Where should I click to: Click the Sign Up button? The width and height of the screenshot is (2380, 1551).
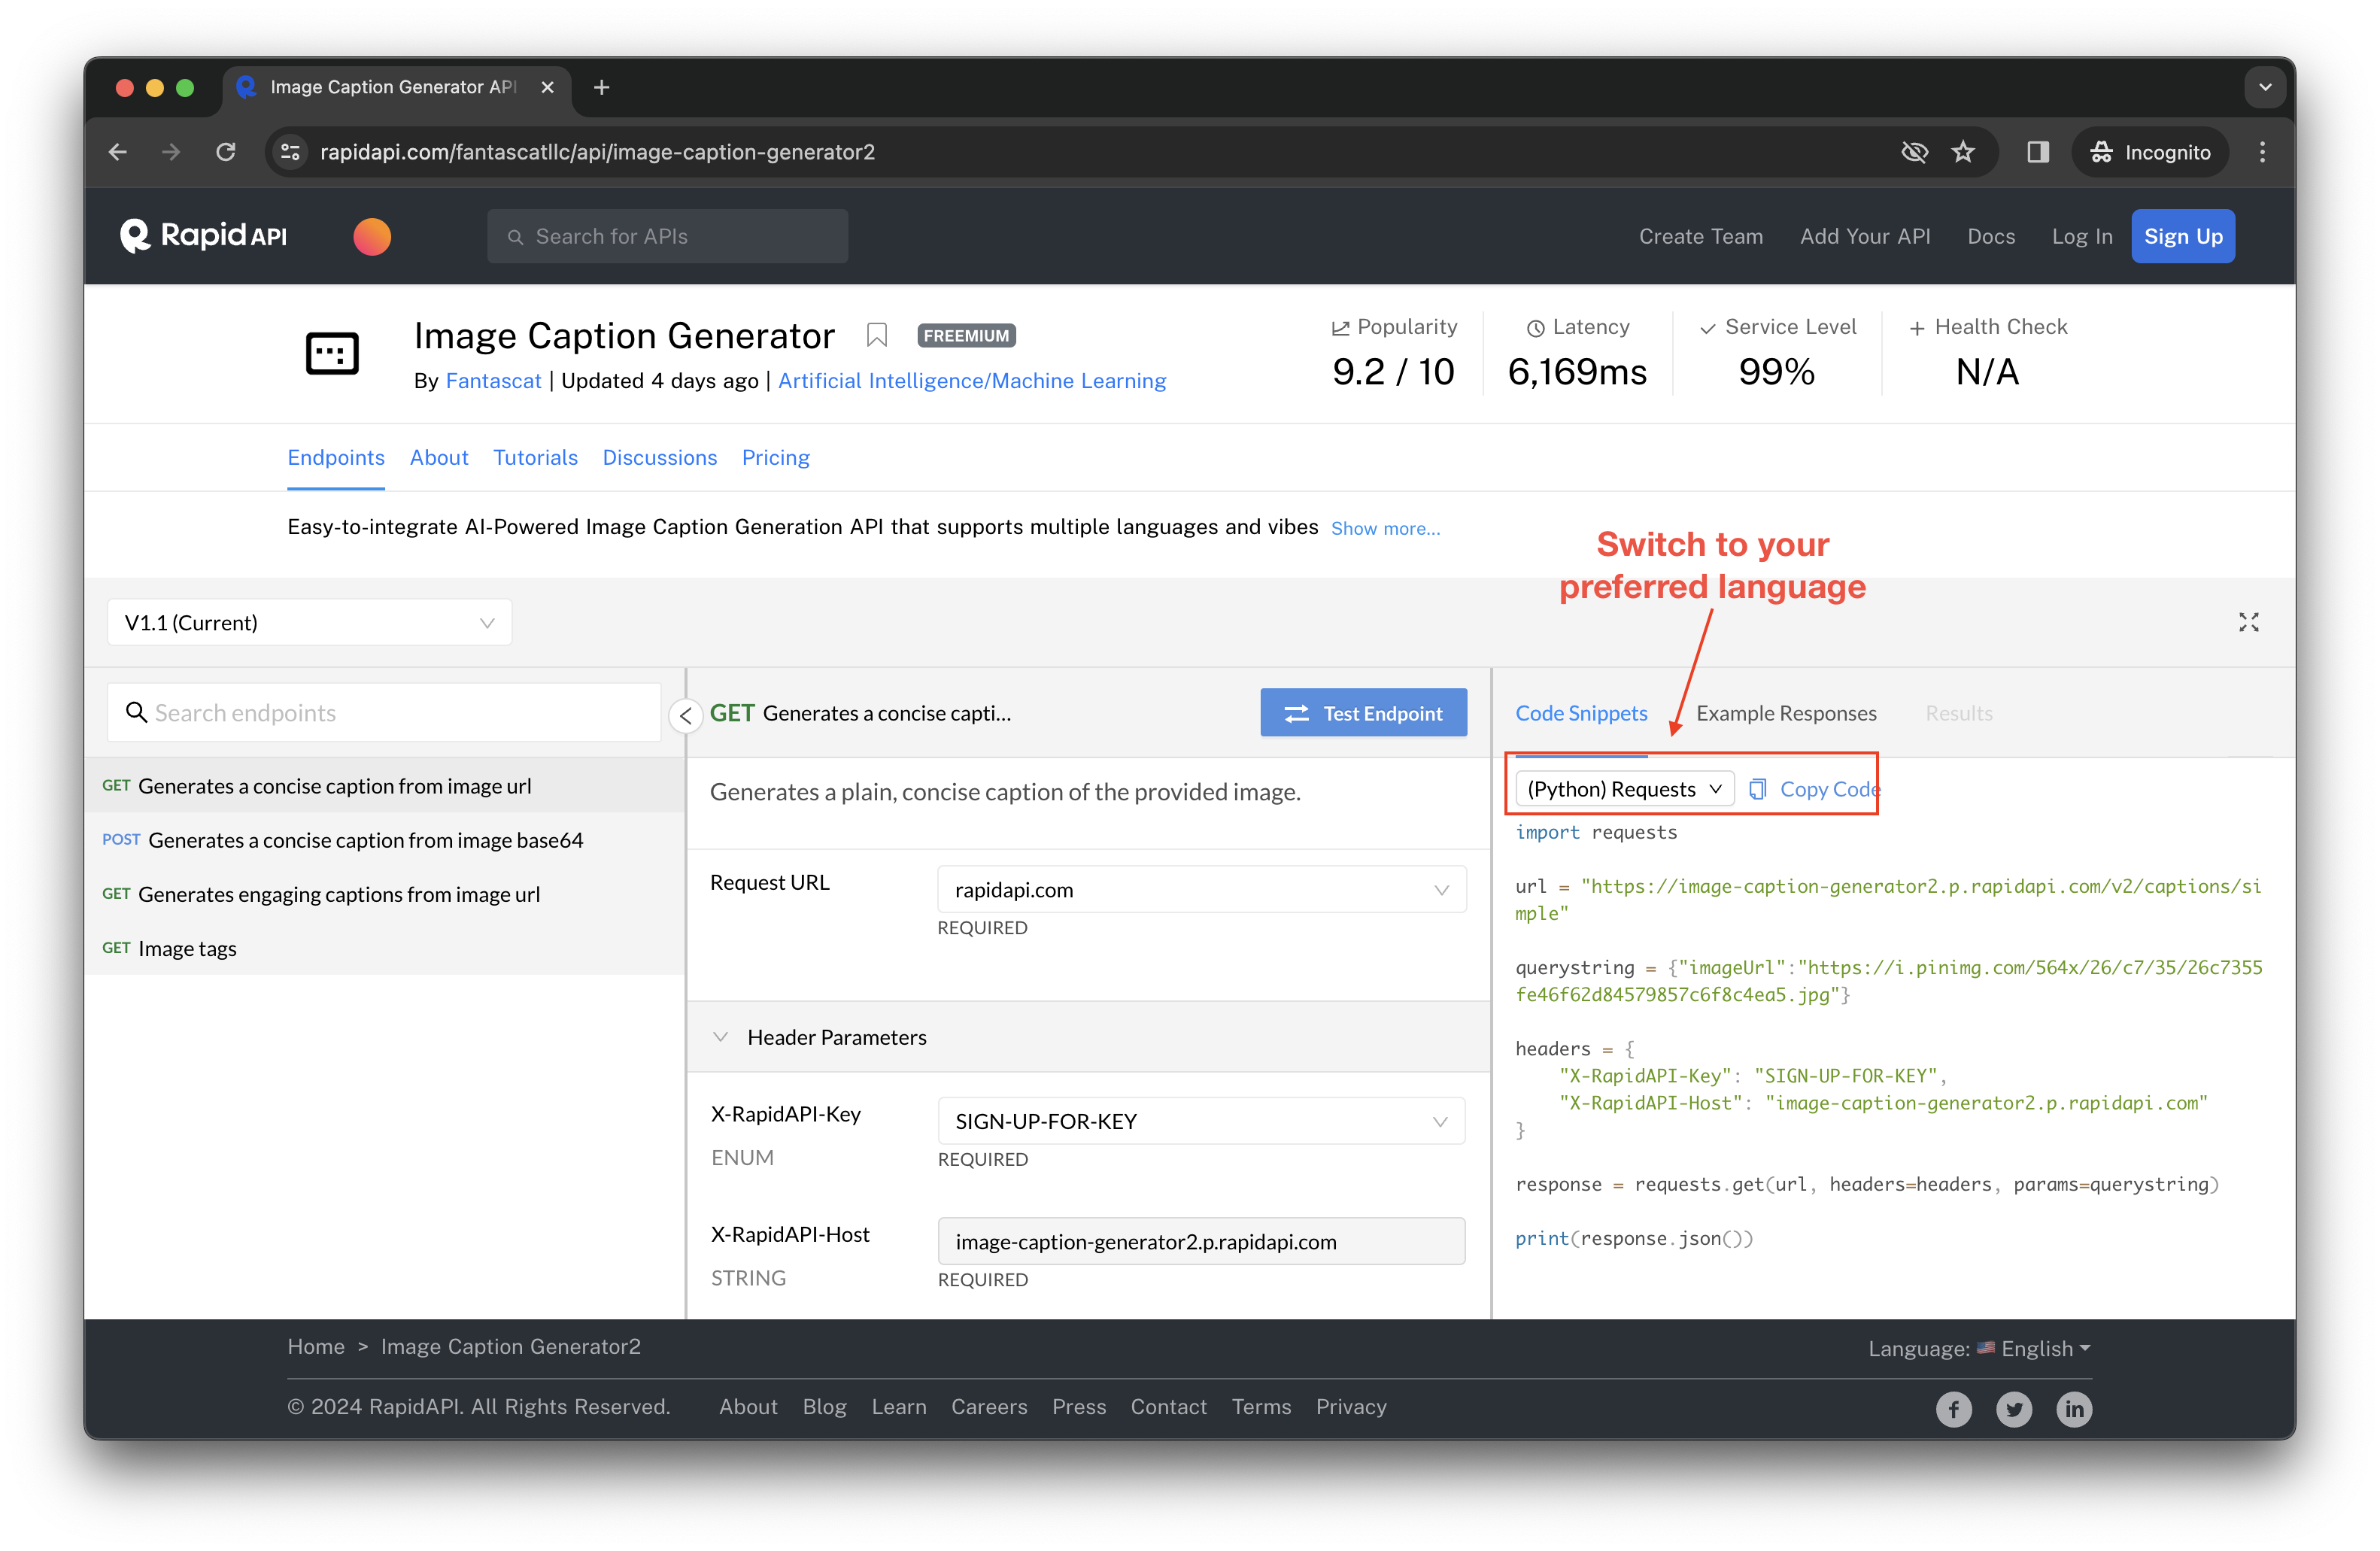[x=2182, y=236]
